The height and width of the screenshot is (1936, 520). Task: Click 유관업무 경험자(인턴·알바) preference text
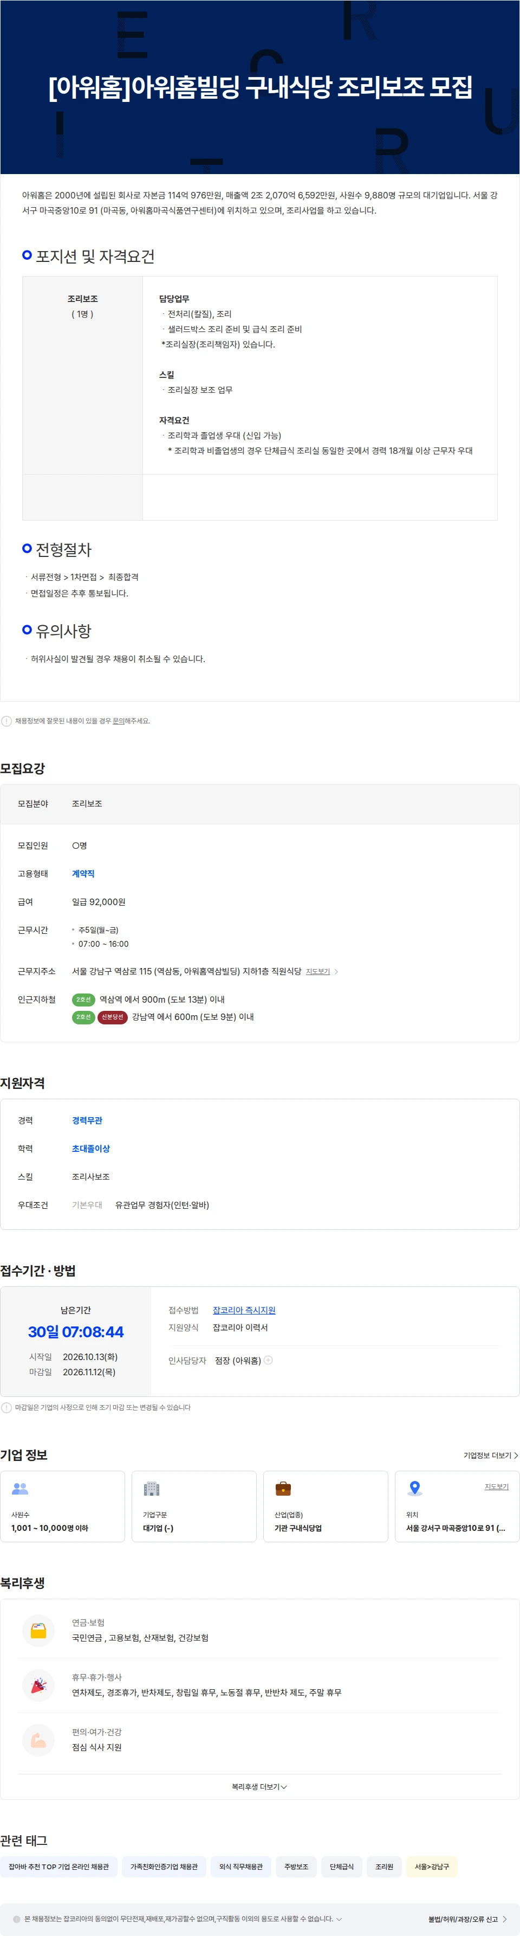[162, 1205]
